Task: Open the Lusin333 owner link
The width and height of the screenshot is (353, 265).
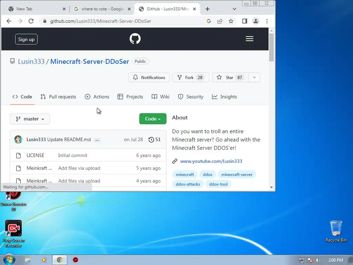Action: (31, 61)
